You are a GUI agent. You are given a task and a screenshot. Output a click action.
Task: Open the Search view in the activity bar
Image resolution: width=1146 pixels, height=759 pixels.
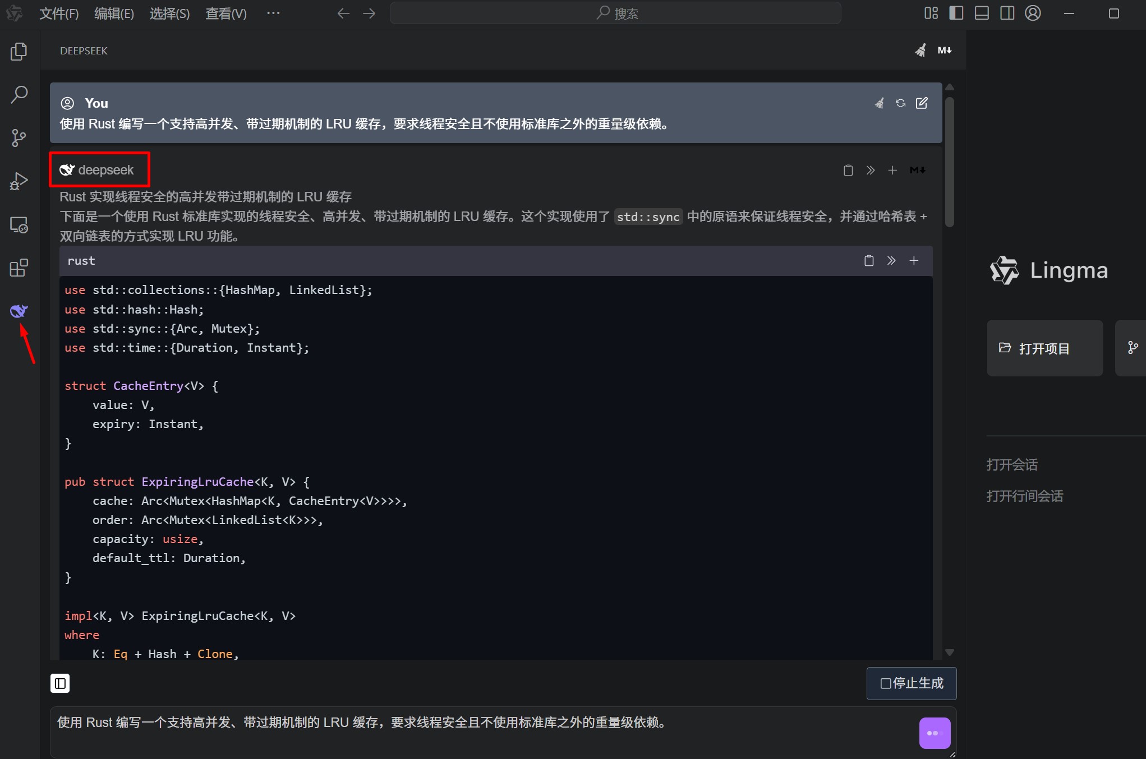pyautogui.click(x=19, y=94)
